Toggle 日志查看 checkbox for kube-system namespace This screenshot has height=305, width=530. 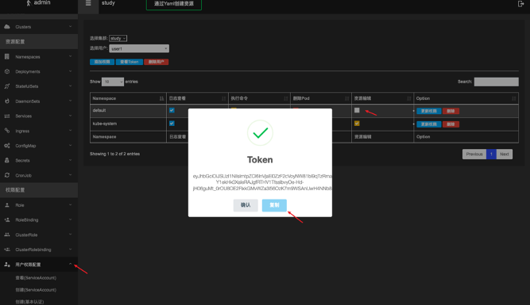[172, 124]
